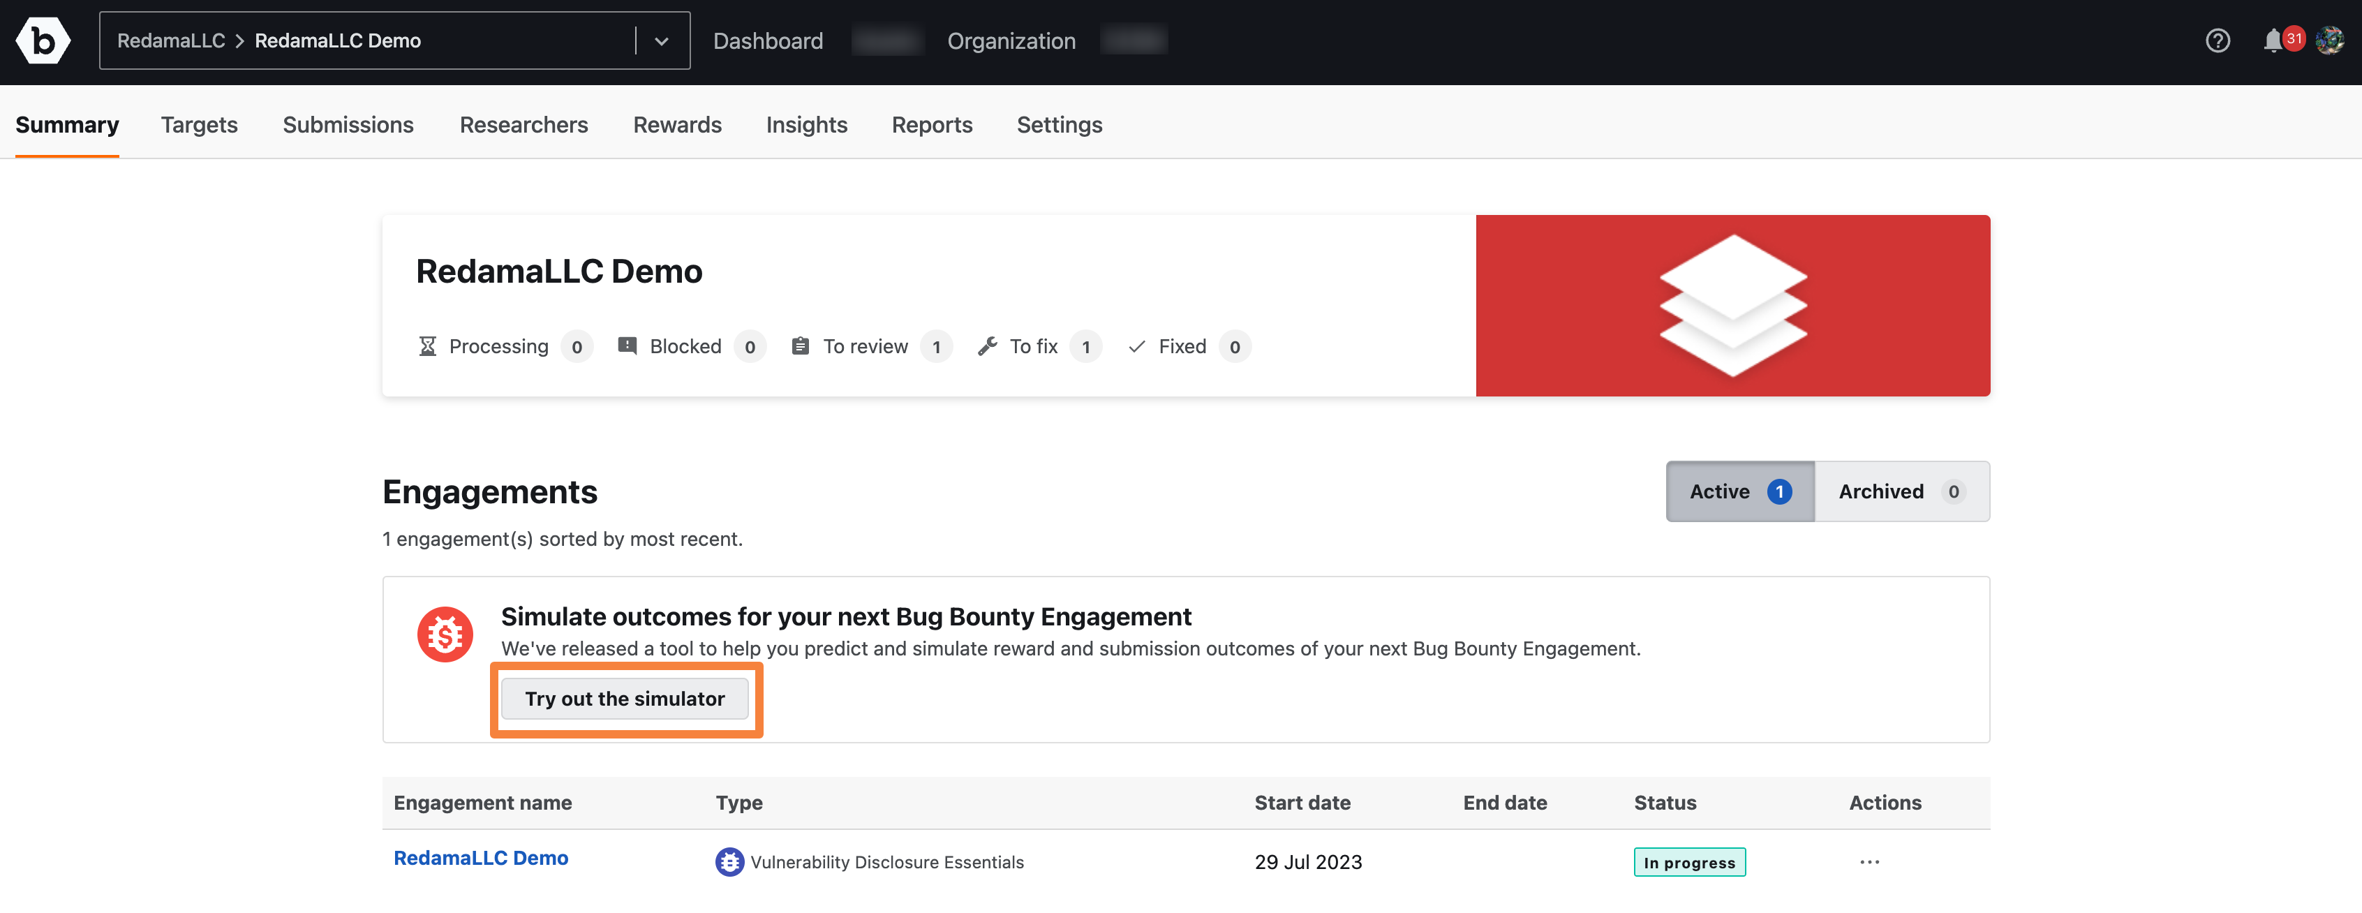
Task: Click the Processing count 0 badge
Action: coord(577,346)
